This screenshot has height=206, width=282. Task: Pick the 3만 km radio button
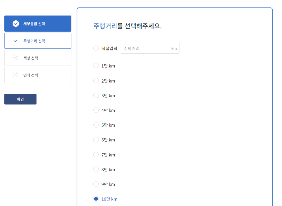[96, 95]
